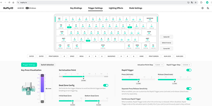This screenshot has width=212, height=106.
Task: Select the CAPS key on keyboard layout
Action: [62, 33]
